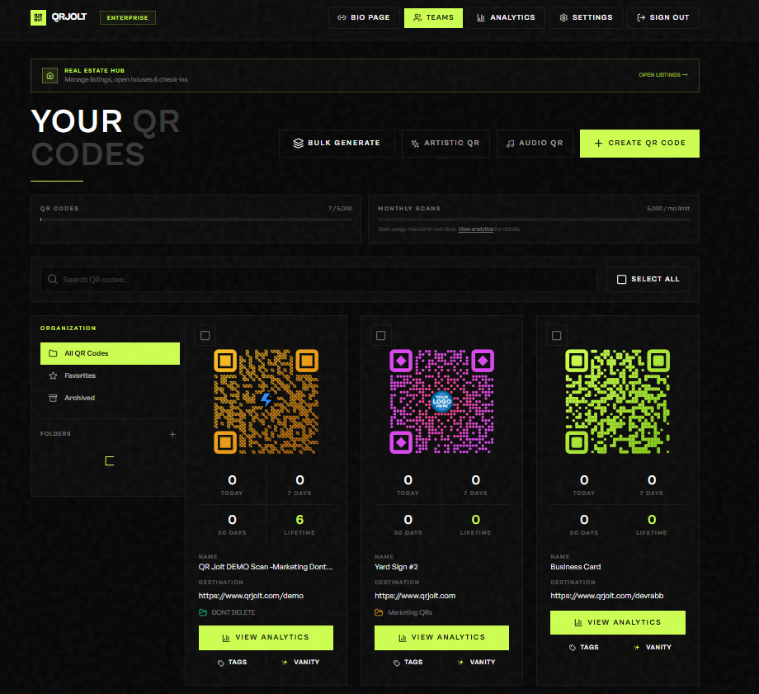This screenshot has height=694, width=759.
Task: Click the vanity sparkle icon on QR Jolt DEMO card
Action: pyautogui.click(x=285, y=662)
